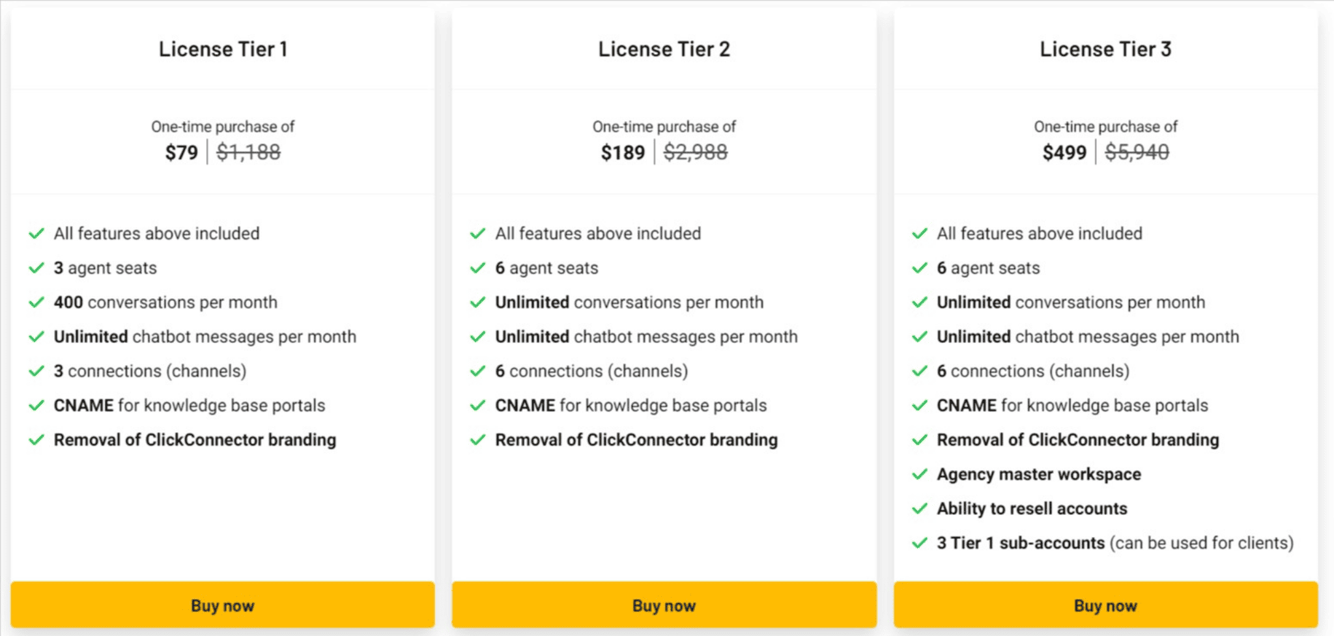Click the $79 price in Tier 1

click(x=181, y=152)
